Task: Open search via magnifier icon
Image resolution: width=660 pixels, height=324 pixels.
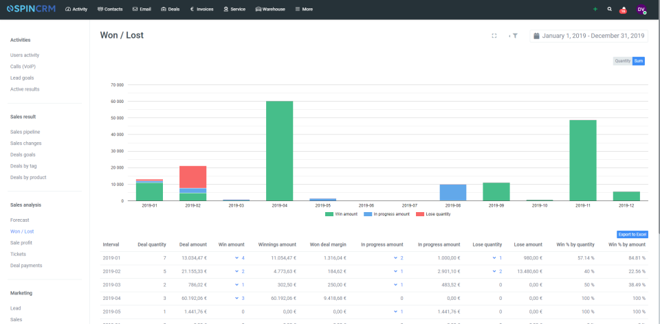Action: [610, 9]
